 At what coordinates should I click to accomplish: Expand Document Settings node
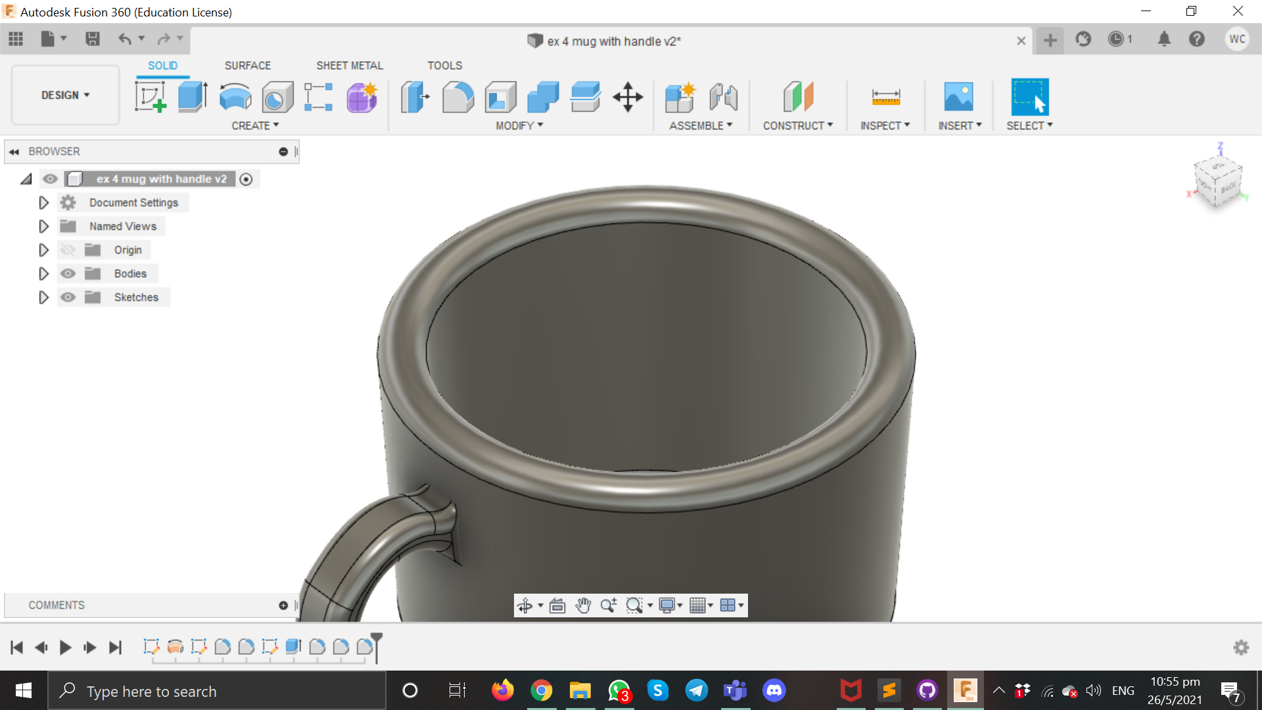[43, 202]
